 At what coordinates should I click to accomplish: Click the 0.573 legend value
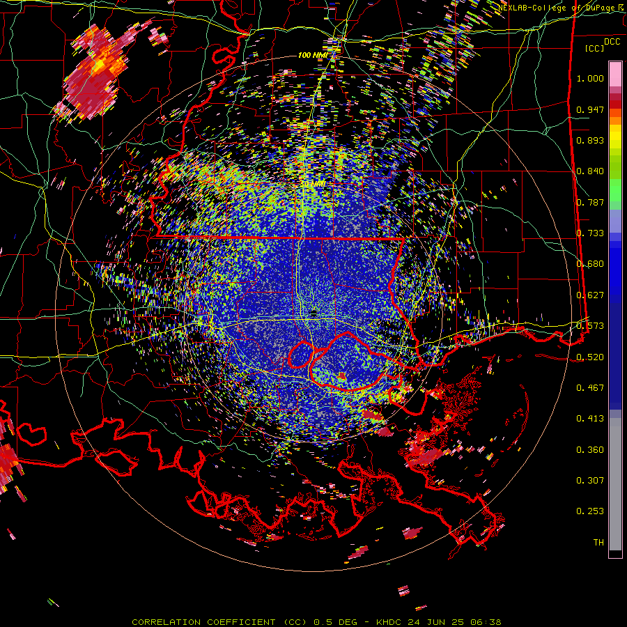[590, 326]
